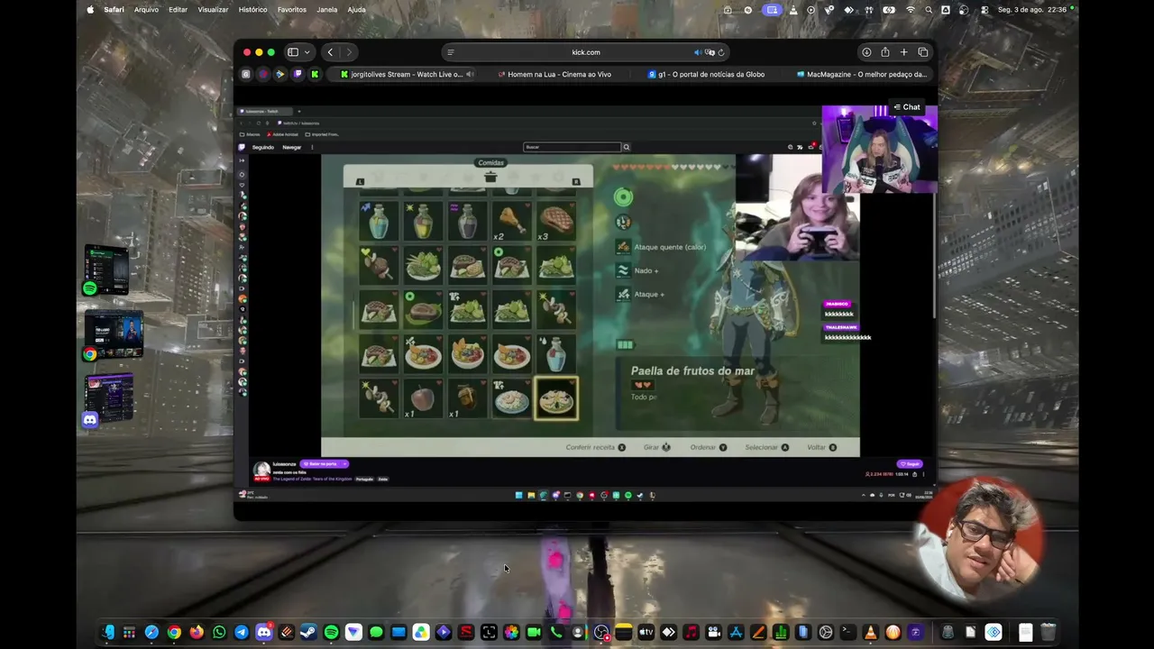
Task: Mute the jorgitolives Stream tab audio
Action: [x=470, y=74]
